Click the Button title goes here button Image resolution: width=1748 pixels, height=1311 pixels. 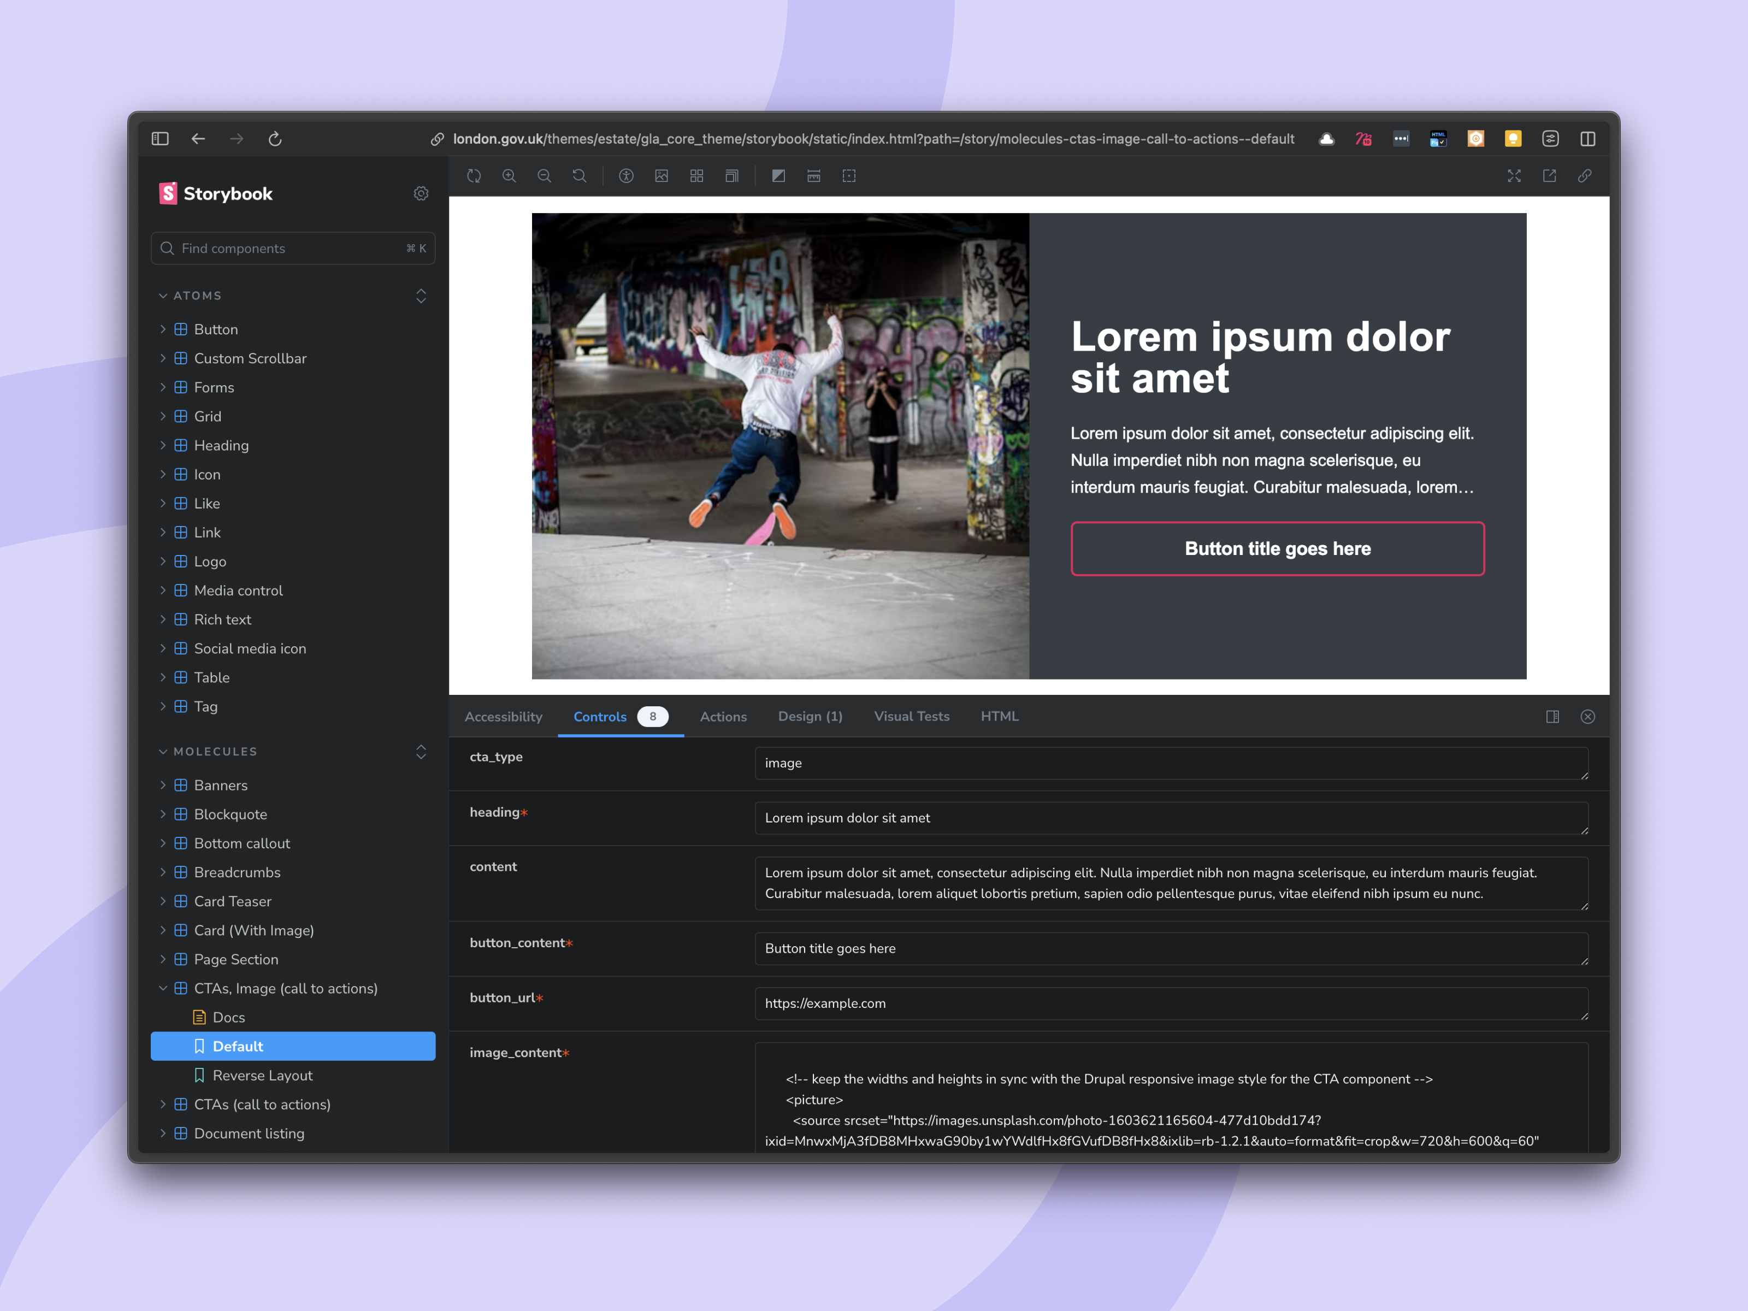[1277, 548]
